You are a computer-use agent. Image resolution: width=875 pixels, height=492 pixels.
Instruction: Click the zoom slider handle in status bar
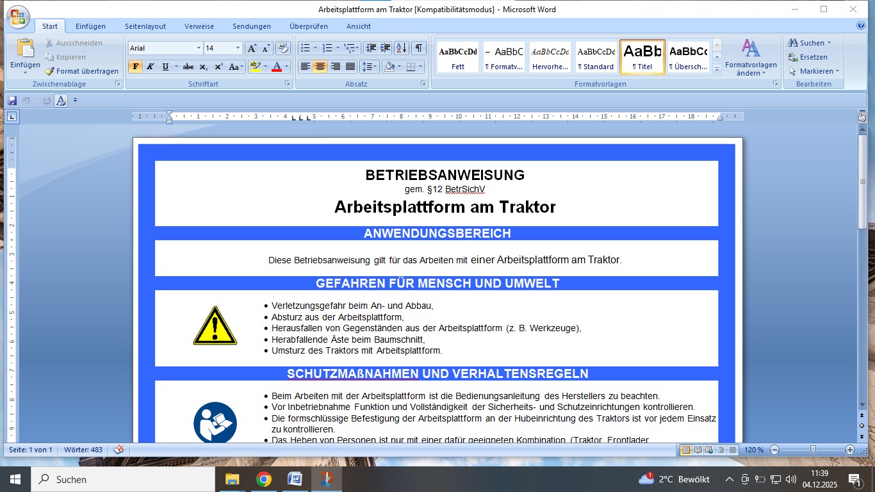click(813, 450)
